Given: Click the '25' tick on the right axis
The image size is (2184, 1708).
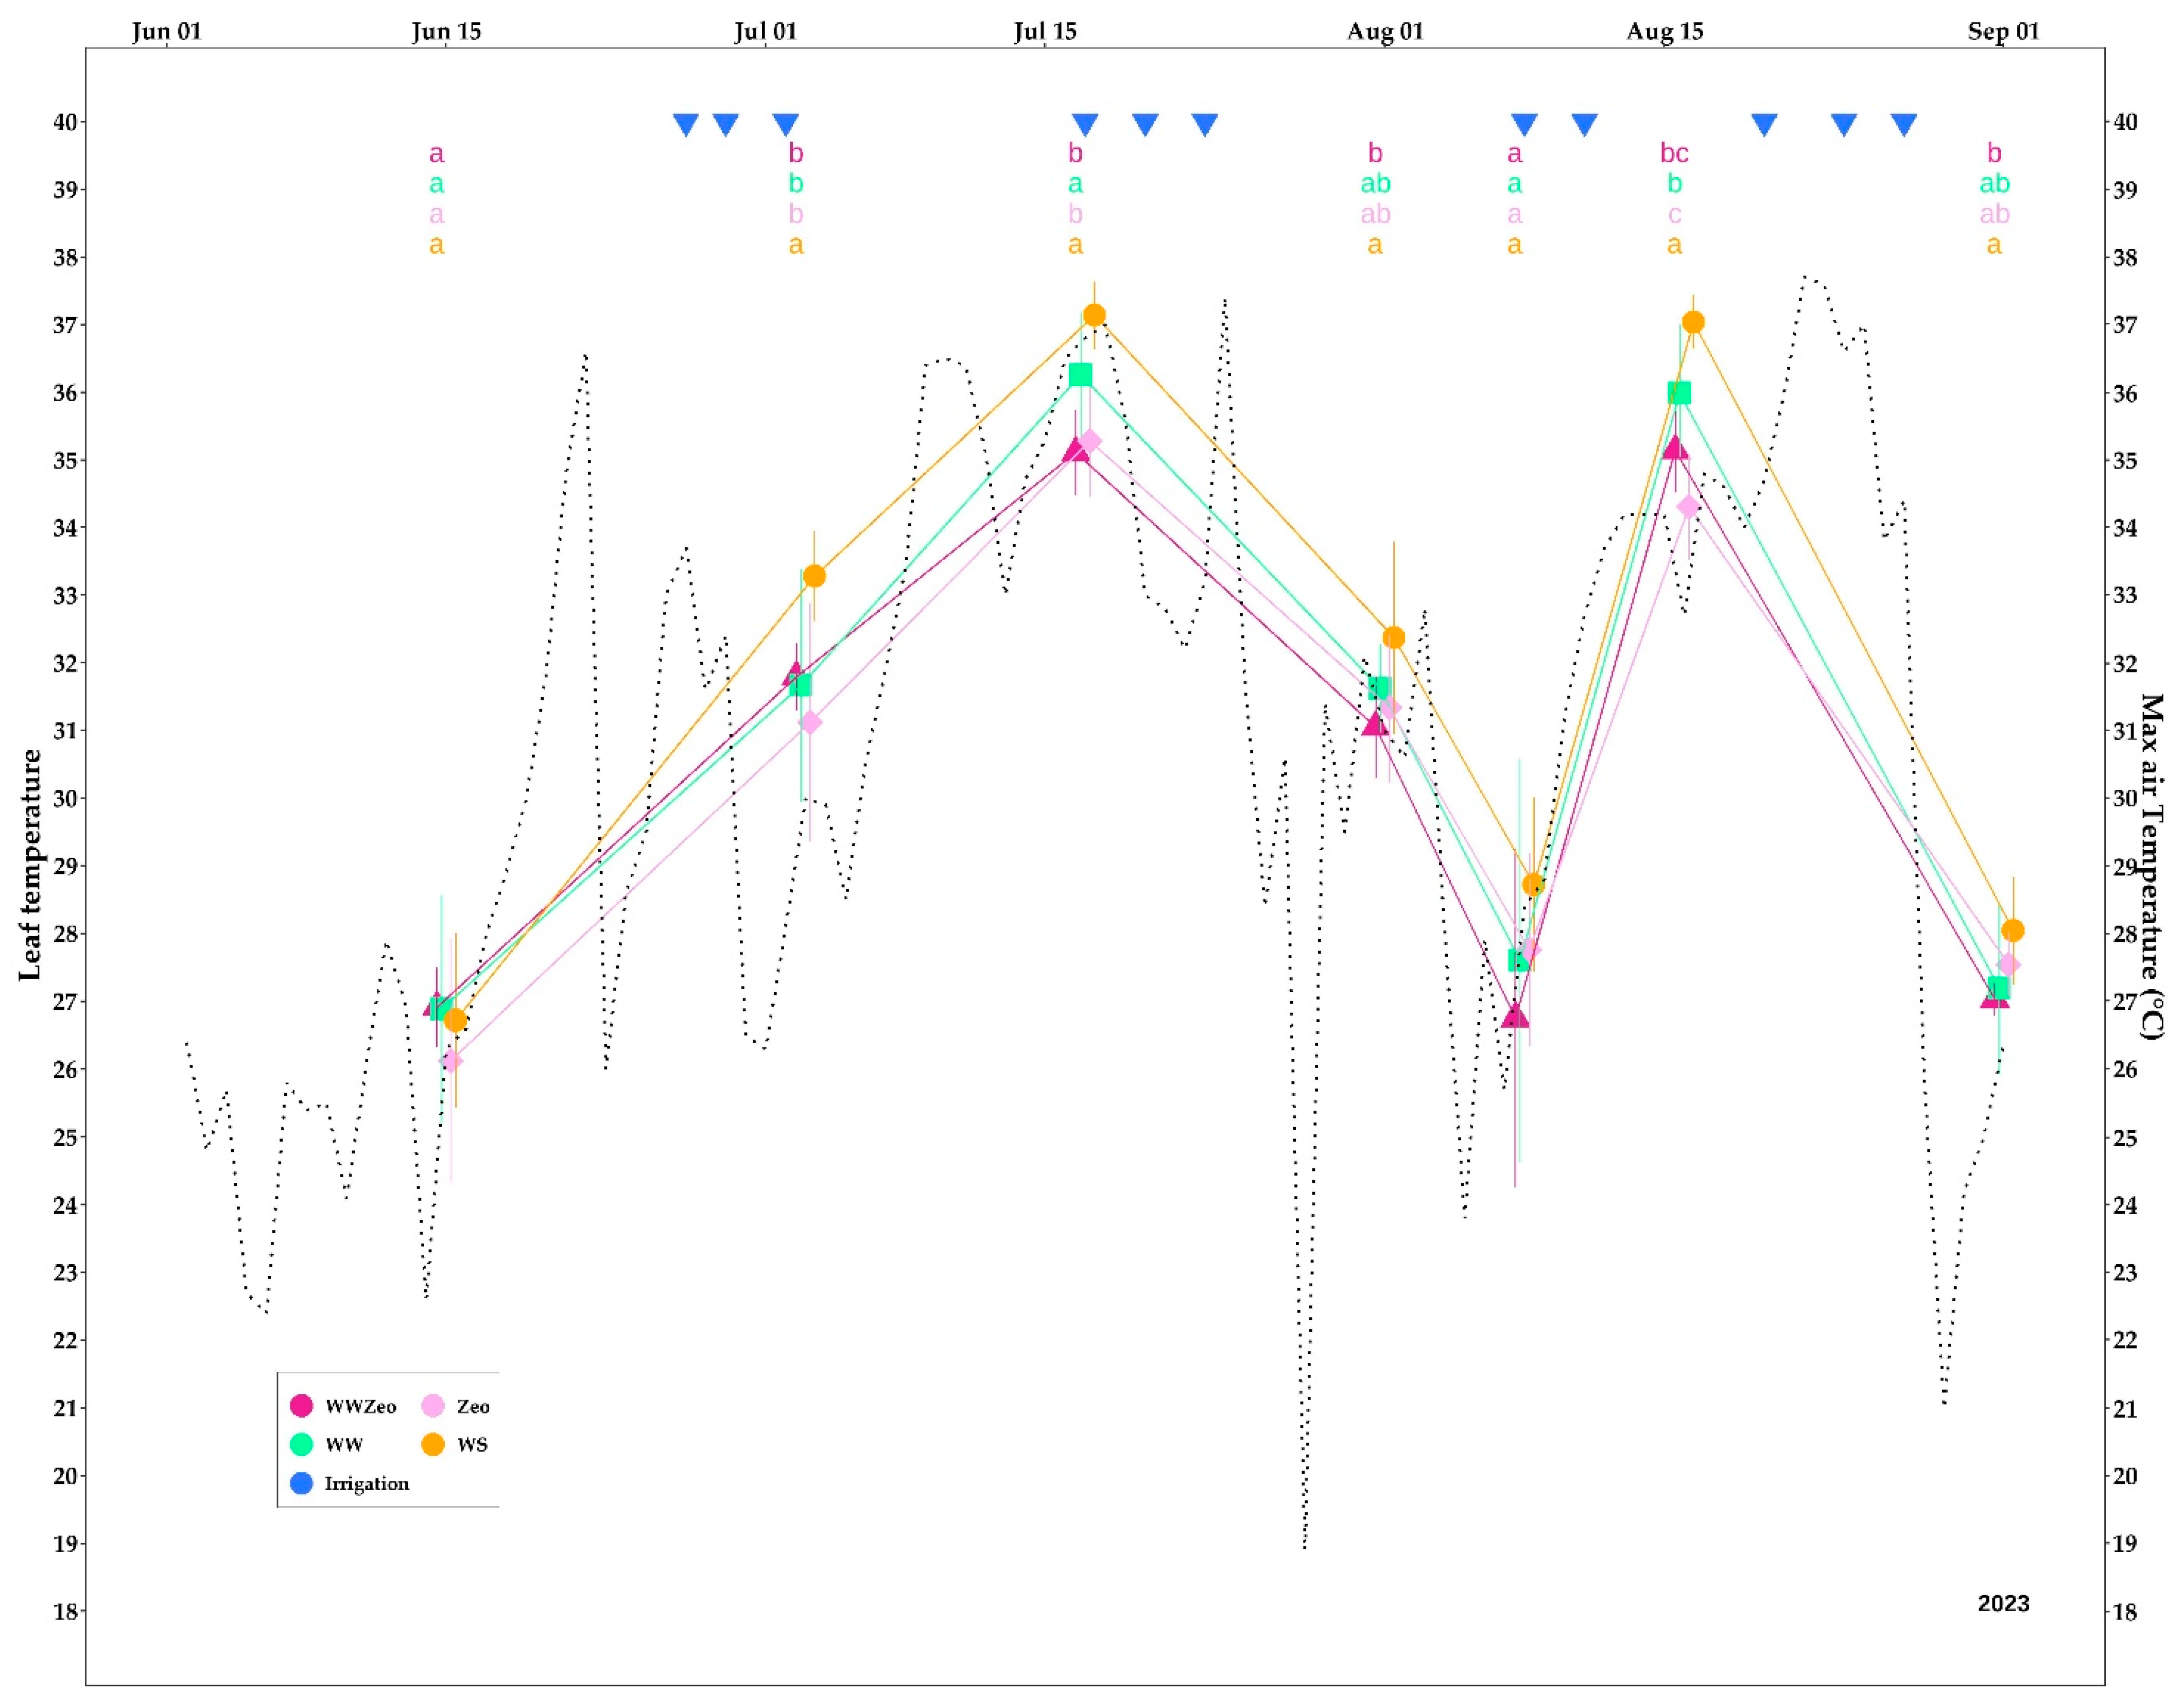Looking at the screenshot, I should tap(2124, 1138).
